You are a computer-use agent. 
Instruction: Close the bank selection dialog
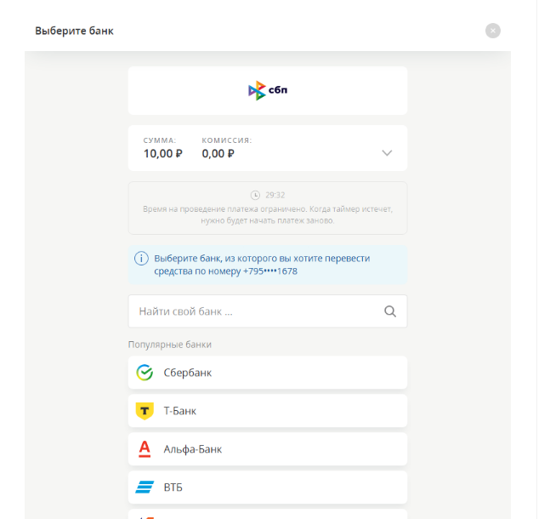click(x=493, y=31)
